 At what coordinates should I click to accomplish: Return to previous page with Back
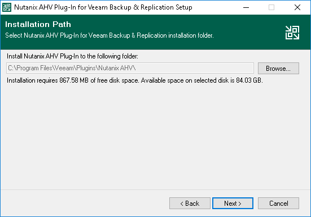(x=190, y=203)
